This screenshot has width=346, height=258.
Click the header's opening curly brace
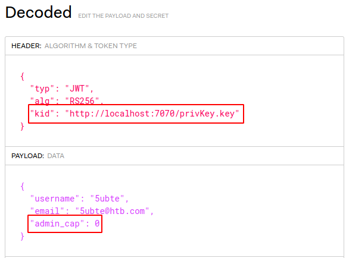click(22, 77)
